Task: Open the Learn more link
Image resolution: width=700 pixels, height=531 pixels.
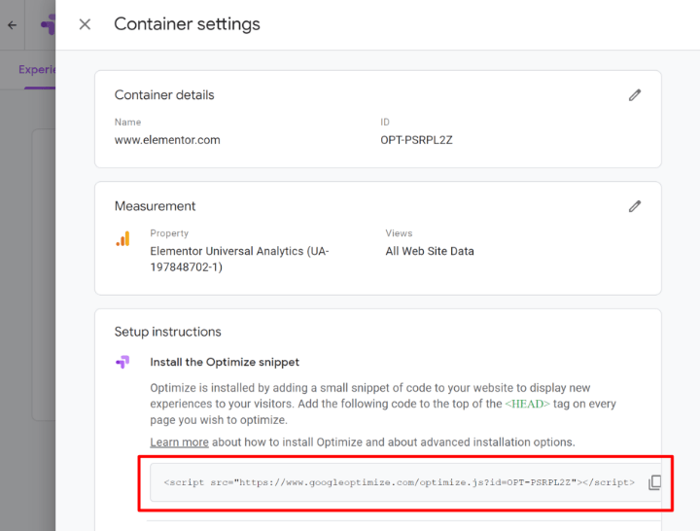Action: 179,442
